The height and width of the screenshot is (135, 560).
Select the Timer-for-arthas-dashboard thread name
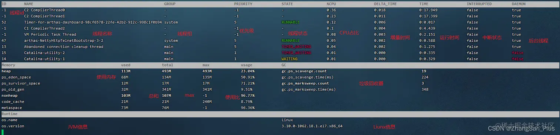93,22
